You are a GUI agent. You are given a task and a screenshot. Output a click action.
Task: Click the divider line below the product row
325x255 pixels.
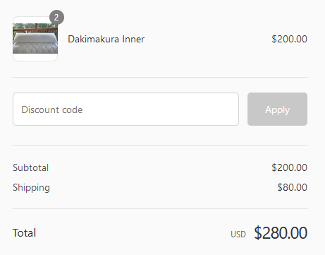click(x=160, y=77)
